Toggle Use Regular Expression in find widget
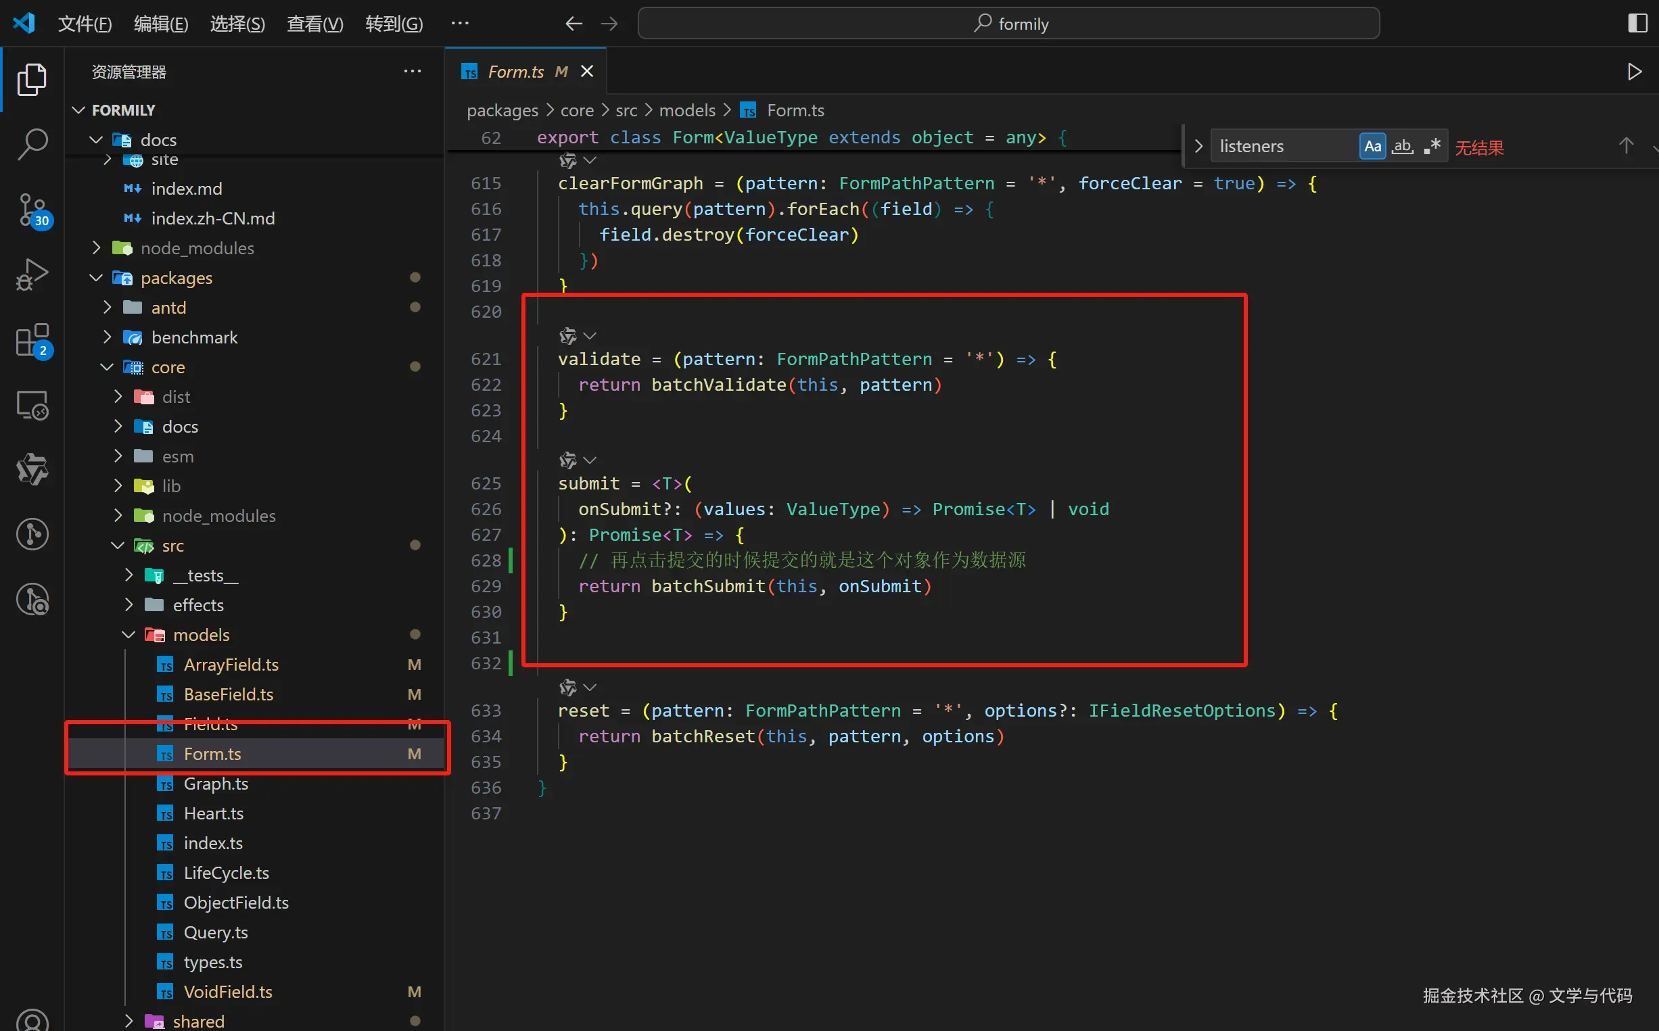 coord(1432,146)
